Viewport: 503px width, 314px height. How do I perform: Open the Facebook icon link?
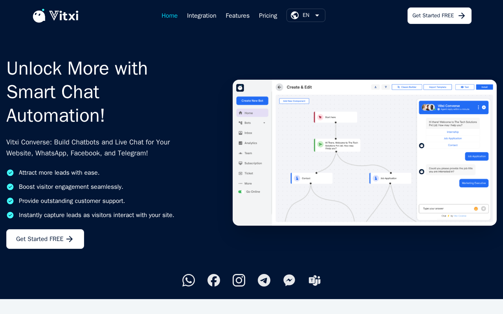click(214, 280)
